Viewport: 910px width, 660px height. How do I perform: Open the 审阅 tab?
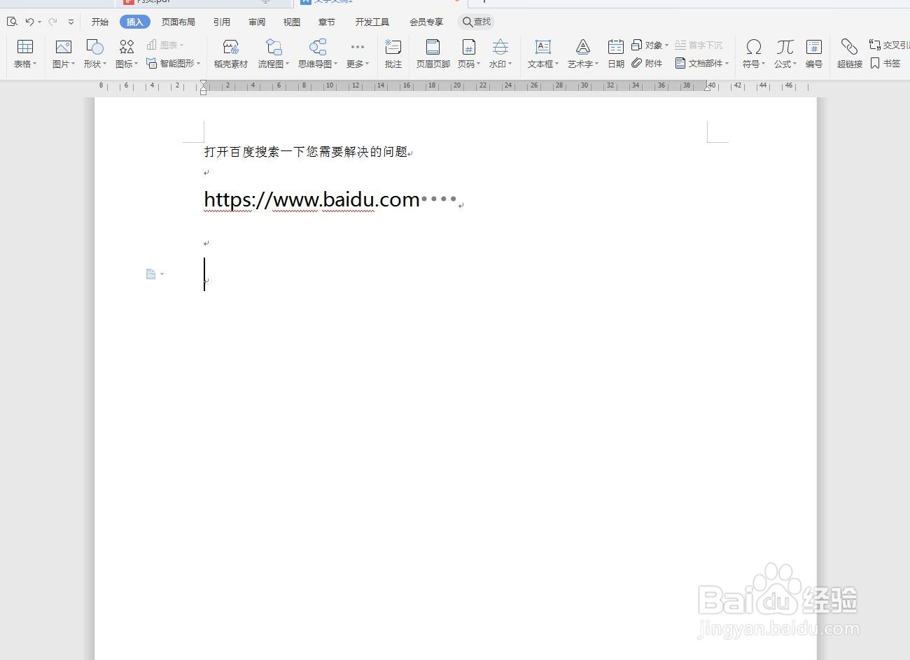click(x=257, y=22)
